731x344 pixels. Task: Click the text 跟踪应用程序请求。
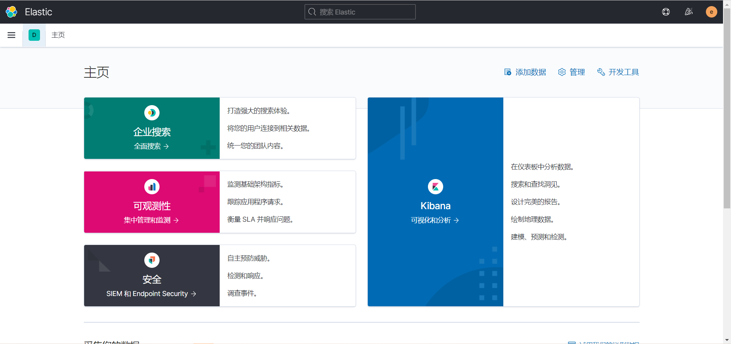256,202
